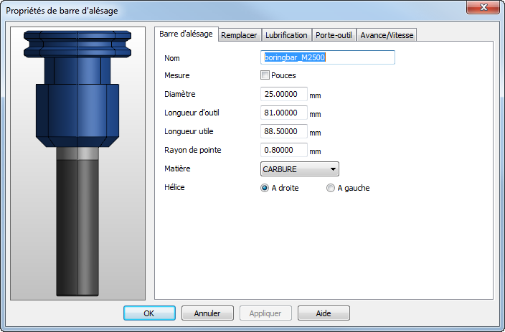
Task: Go to the Avance/Vitesse tab
Action: pyautogui.click(x=387, y=35)
